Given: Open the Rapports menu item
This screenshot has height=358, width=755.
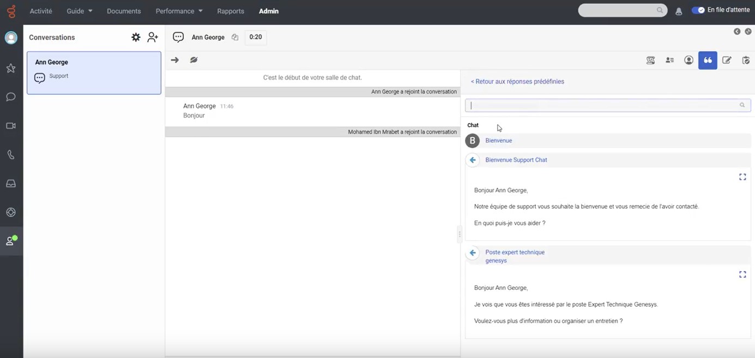Looking at the screenshot, I should coord(230,10).
